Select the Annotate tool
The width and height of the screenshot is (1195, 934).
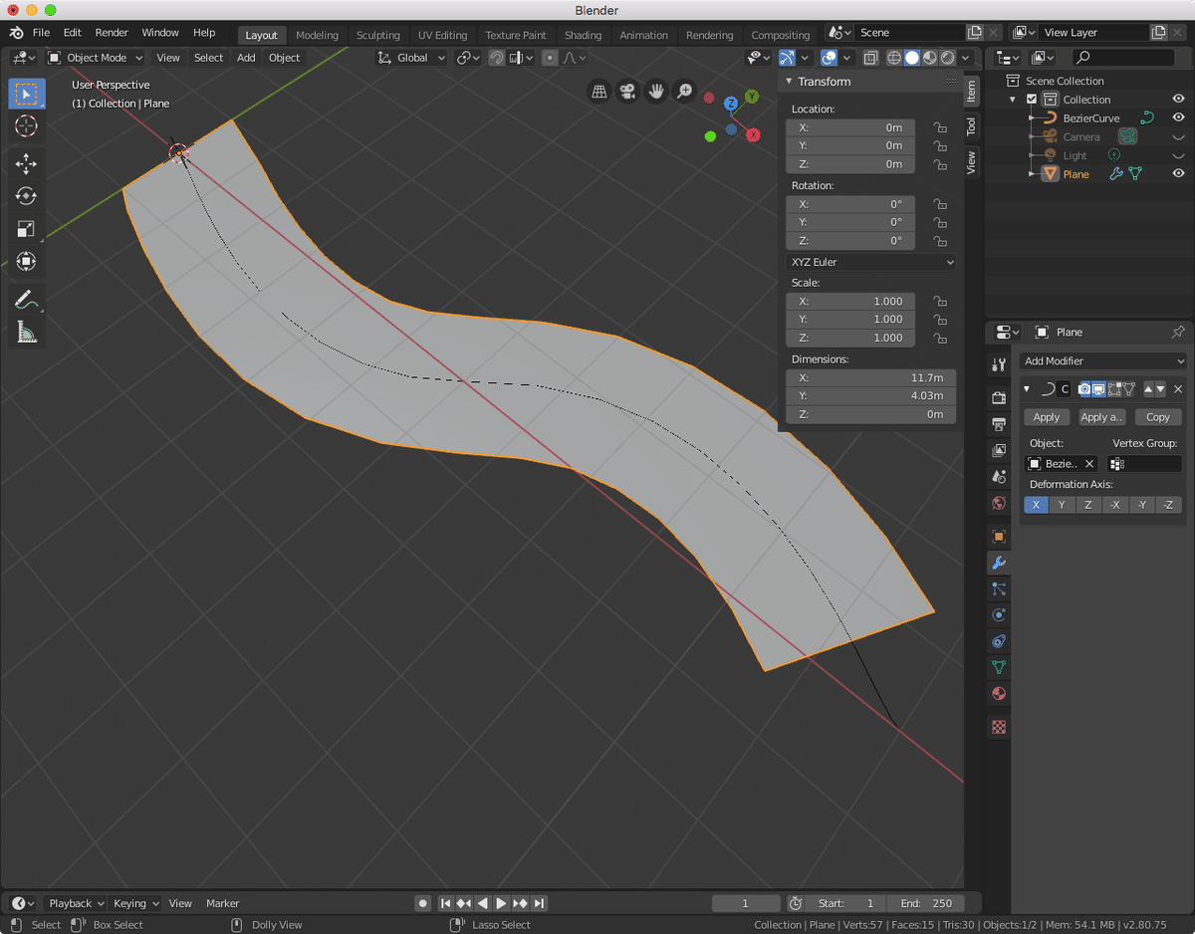27,299
